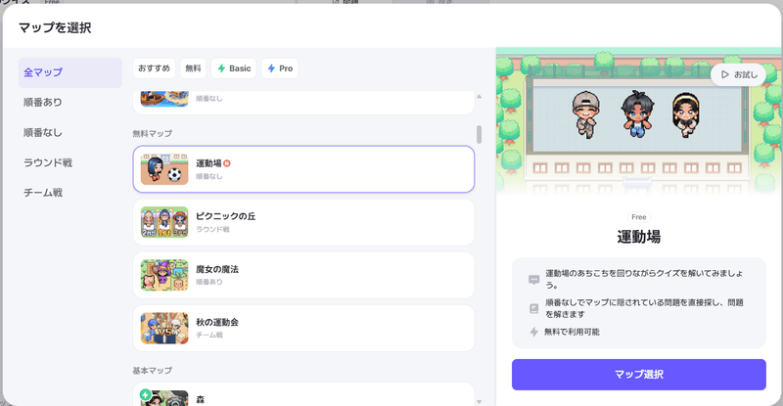The image size is (783, 406).
Task: Click the scroll down arrow of map list
Action: click(x=479, y=401)
